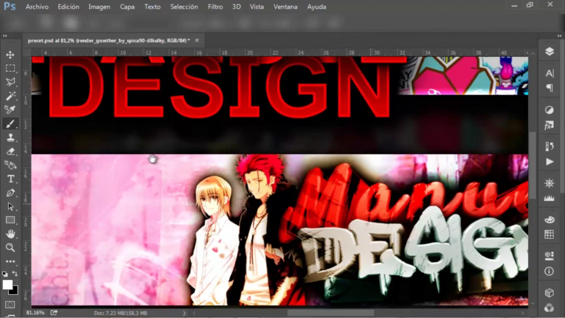Open the Vista menu
This screenshot has height=318, width=565.
coord(257,7)
